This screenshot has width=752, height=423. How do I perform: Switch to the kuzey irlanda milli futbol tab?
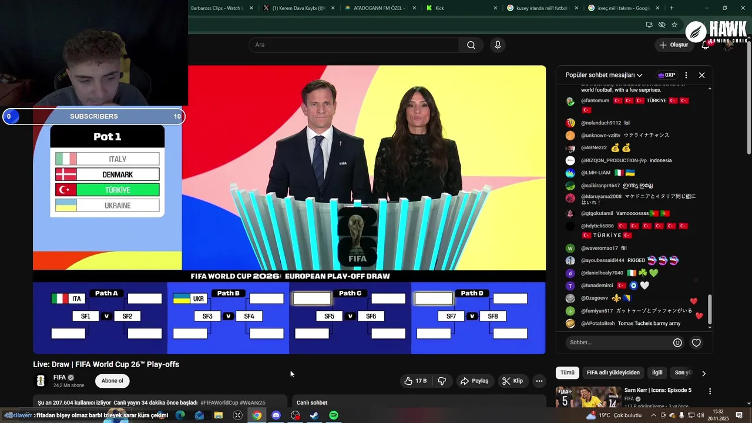point(542,8)
